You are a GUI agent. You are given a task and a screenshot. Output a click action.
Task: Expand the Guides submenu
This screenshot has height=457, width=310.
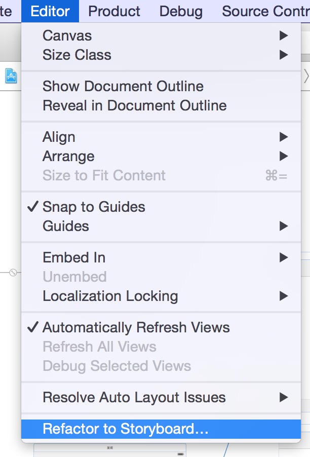pyautogui.click(x=161, y=226)
